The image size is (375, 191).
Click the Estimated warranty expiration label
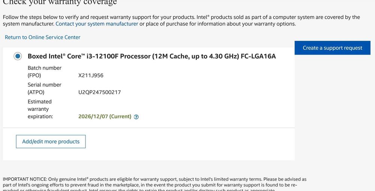(x=40, y=109)
